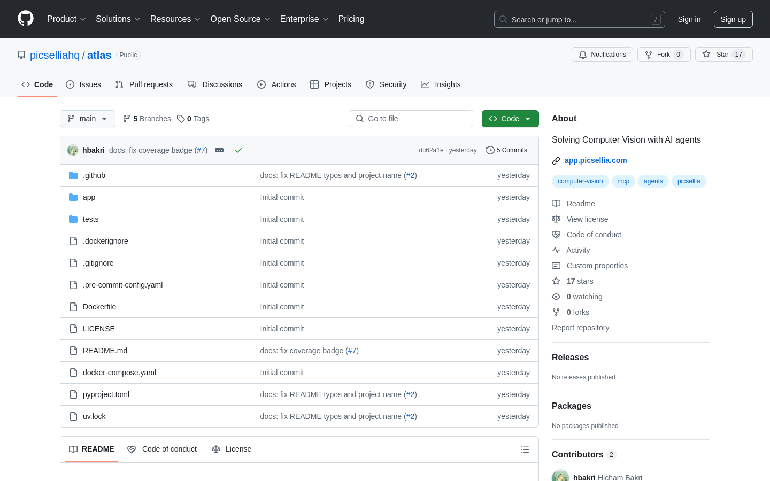
Task: Click the Go to file input
Action: pos(411,119)
